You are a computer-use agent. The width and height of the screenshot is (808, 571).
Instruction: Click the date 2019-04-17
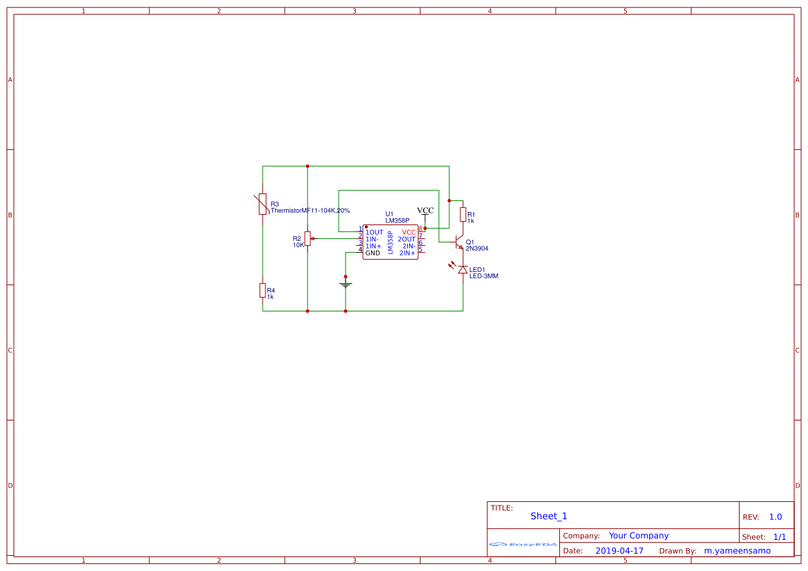619,550
